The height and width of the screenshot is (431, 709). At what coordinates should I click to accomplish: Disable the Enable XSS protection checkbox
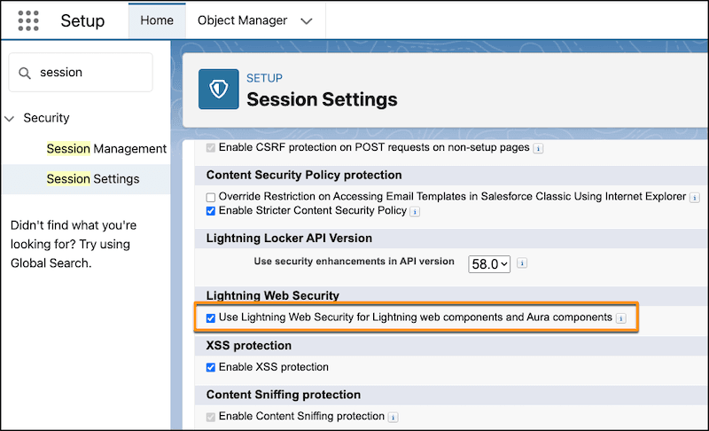click(x=211, y=367)
